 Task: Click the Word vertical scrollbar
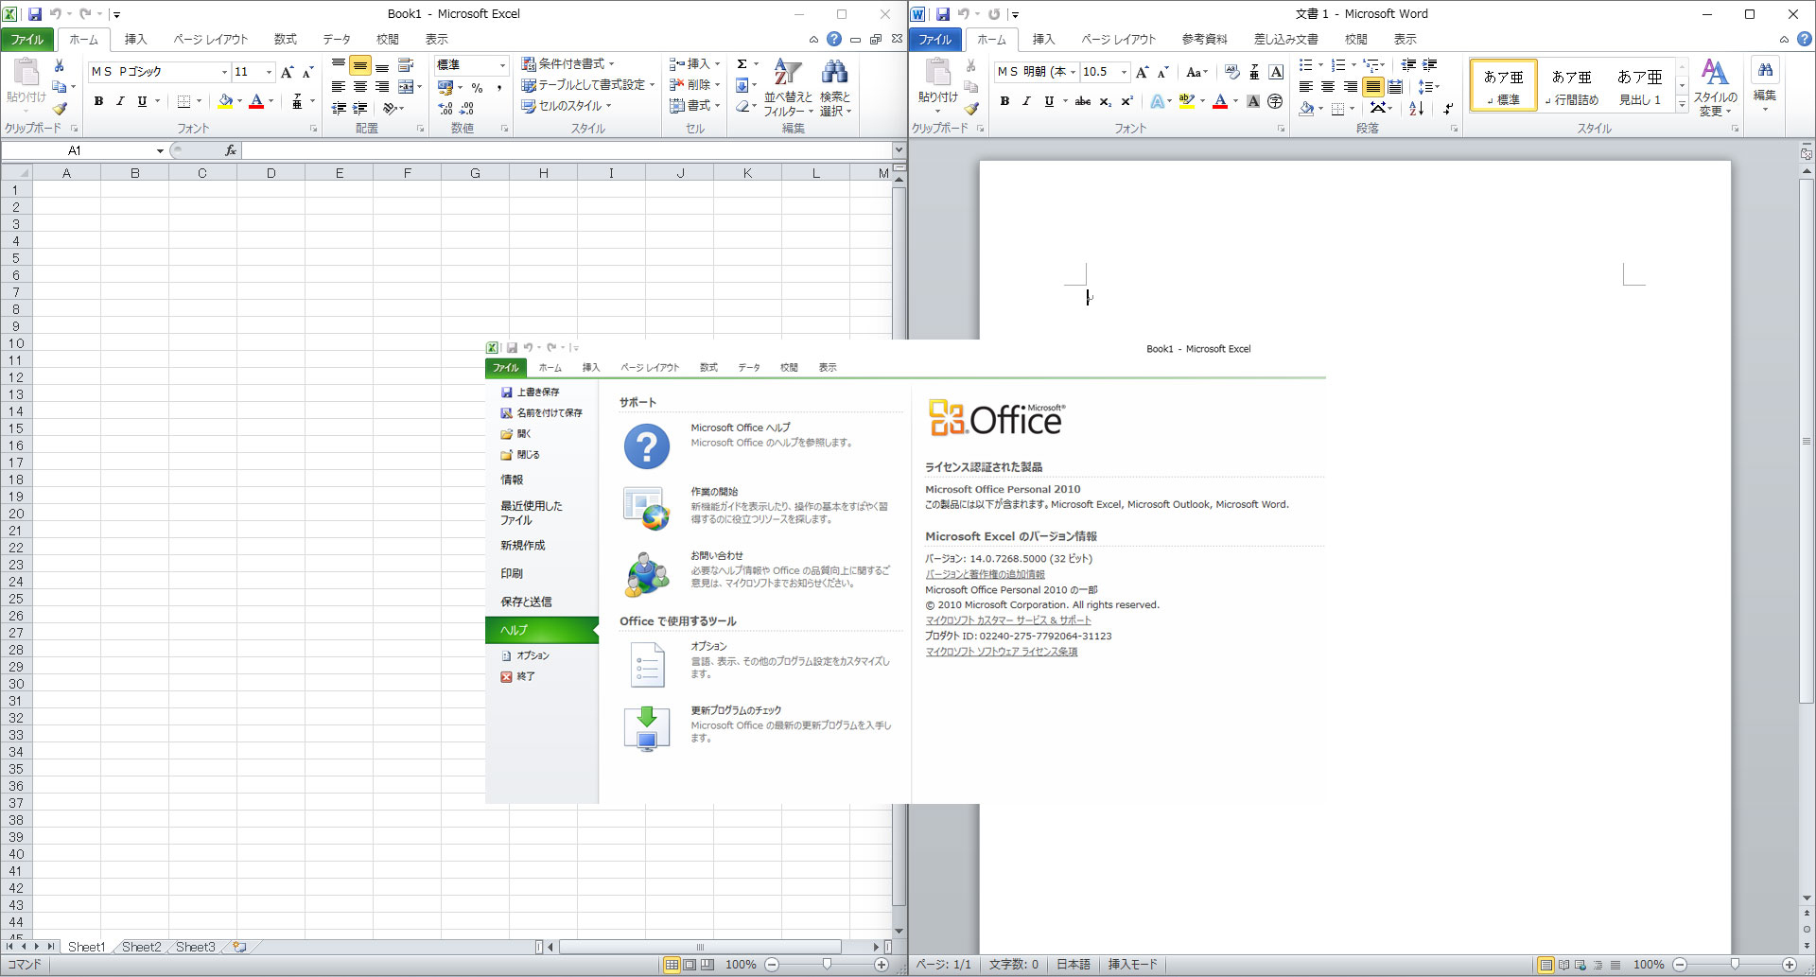point(1807,441)
